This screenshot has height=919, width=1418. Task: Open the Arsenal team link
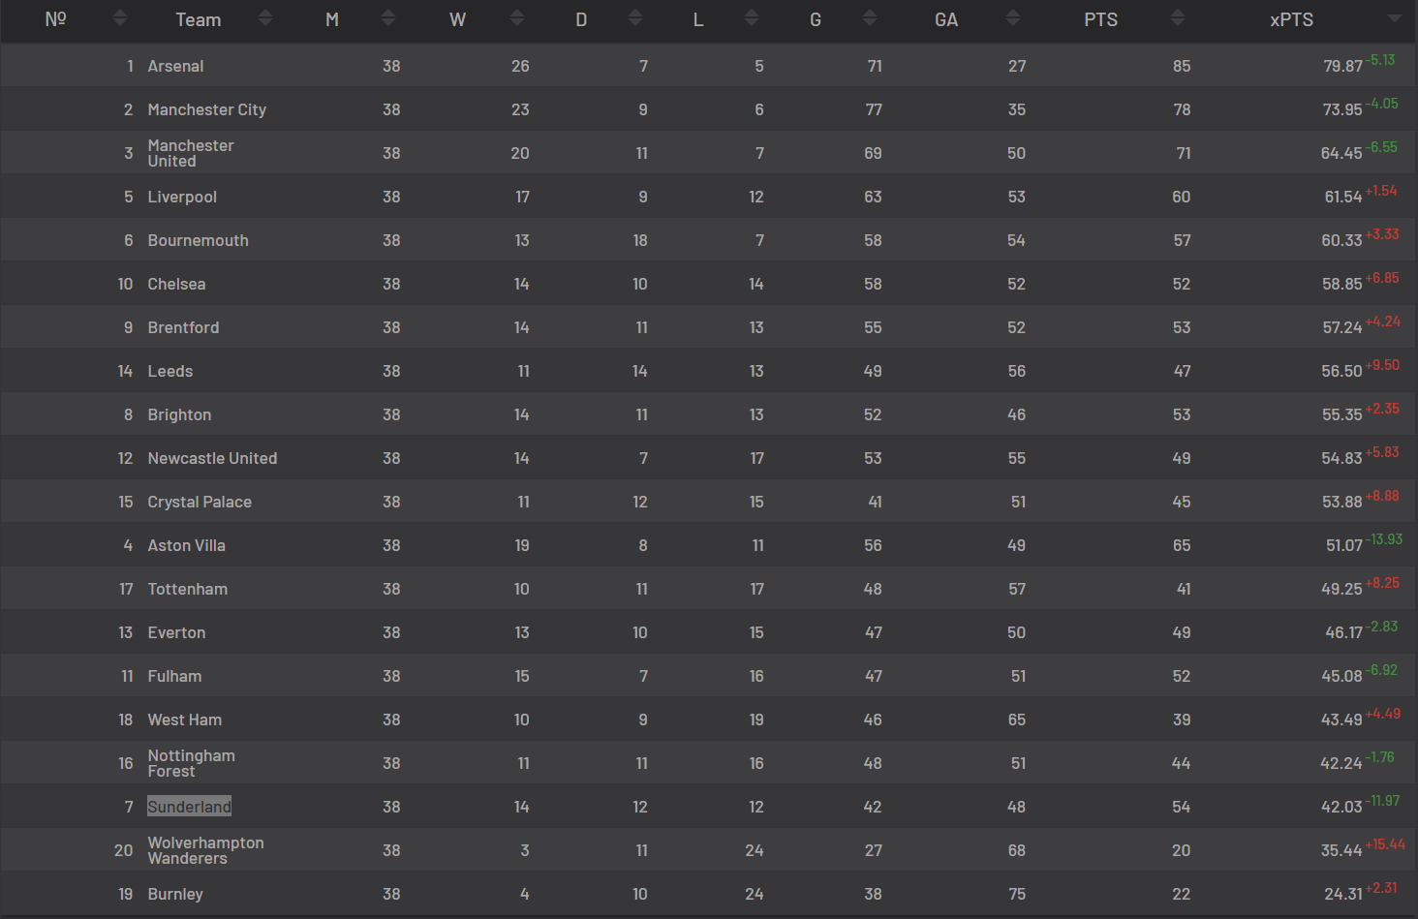click(175, 66)
